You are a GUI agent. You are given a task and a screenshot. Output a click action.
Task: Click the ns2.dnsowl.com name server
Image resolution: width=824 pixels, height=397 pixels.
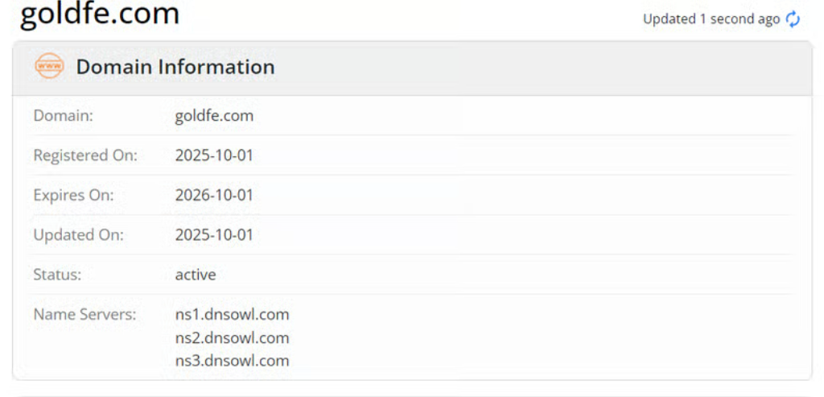232,337
